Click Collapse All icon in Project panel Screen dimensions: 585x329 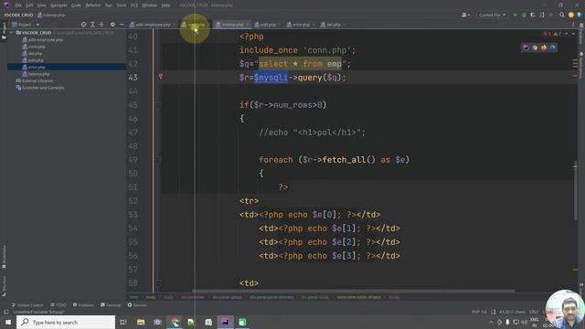(x=101, y=25)
